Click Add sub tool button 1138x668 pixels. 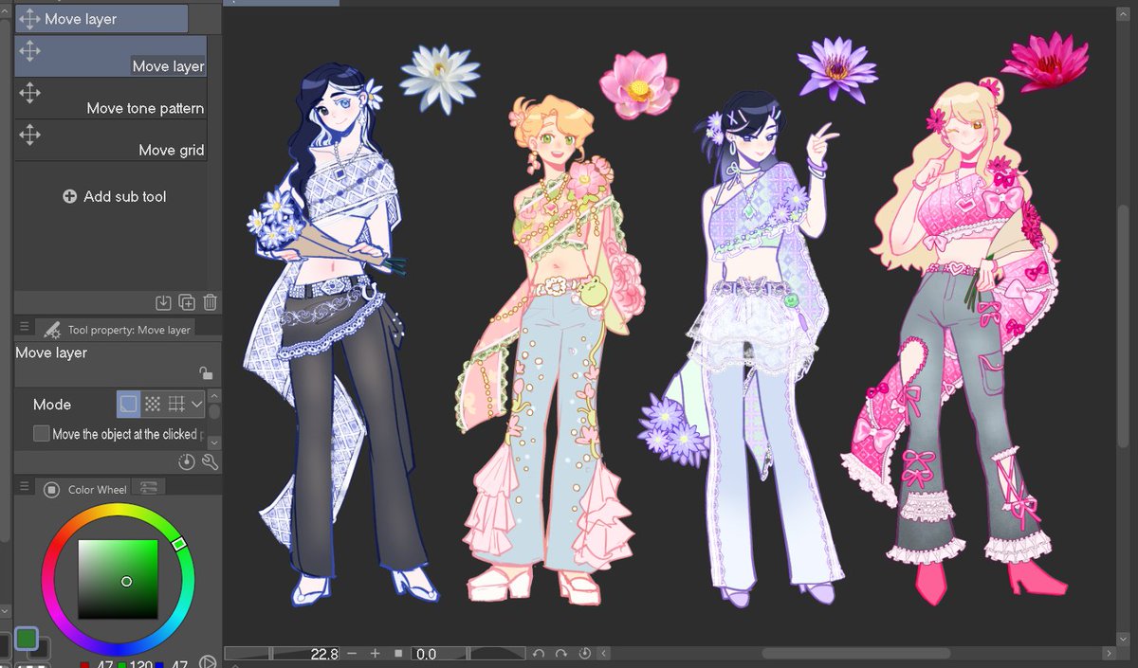pyautogui.click(x=114, y=197)
